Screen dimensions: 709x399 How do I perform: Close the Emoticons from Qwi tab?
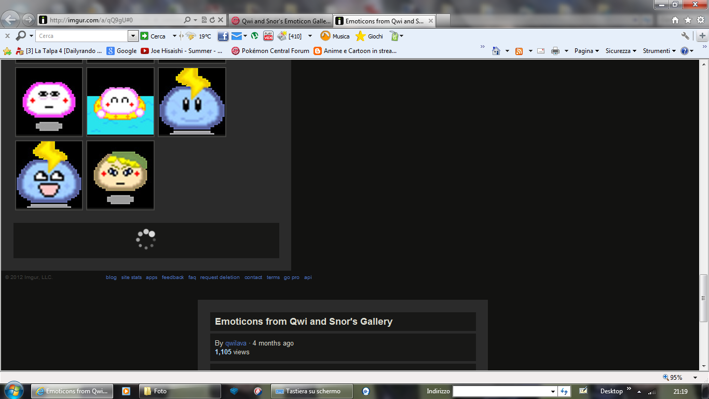[431, 21]
